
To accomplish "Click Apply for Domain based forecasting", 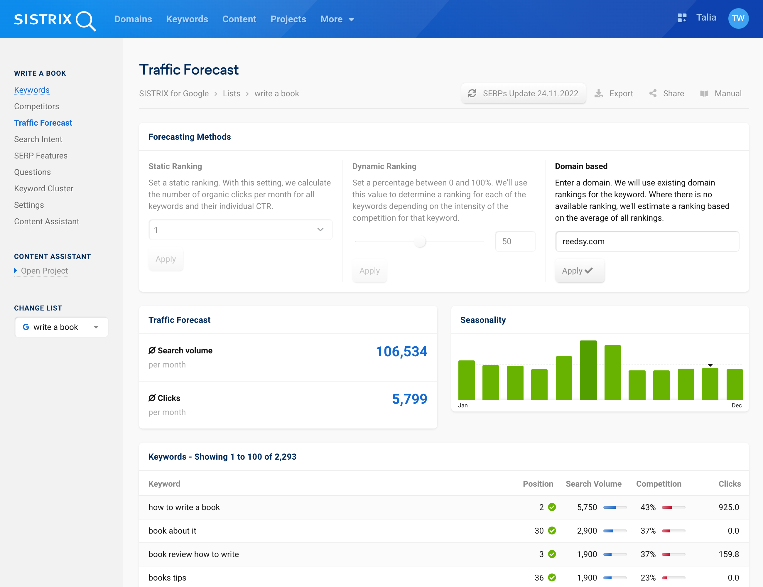I will pos(578,270).
